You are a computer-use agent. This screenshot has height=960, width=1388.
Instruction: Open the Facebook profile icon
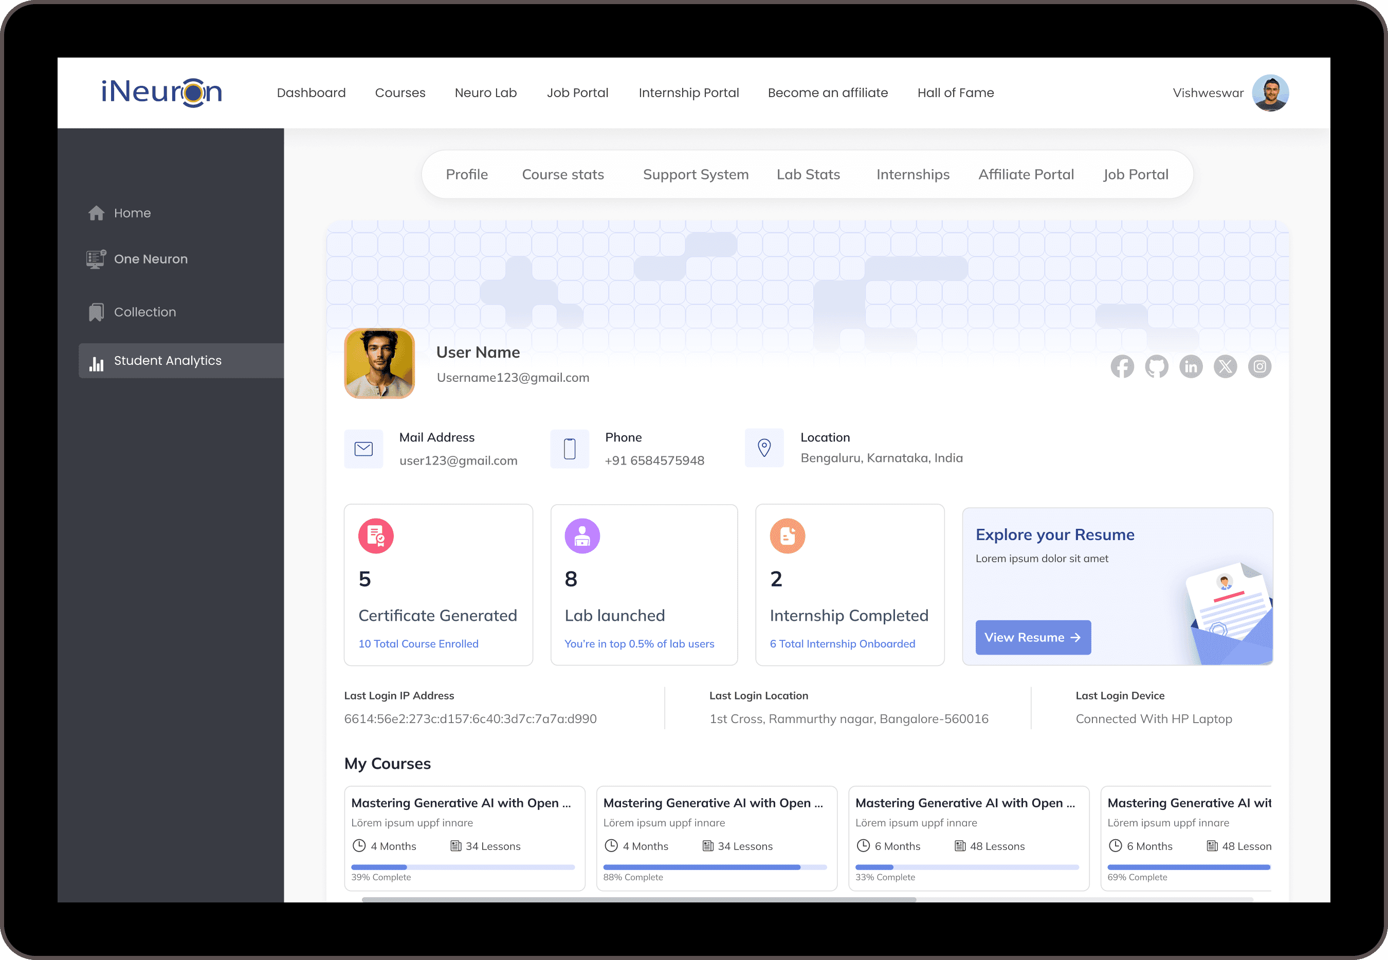coord(1122,366)
